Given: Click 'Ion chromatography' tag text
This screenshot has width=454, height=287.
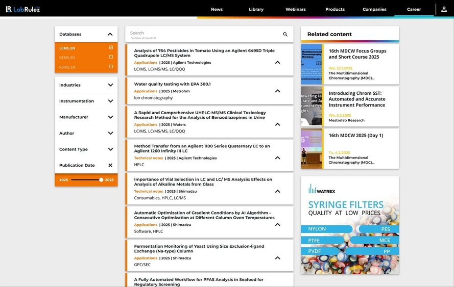Looking at the screenshot, I should (153, 98).
